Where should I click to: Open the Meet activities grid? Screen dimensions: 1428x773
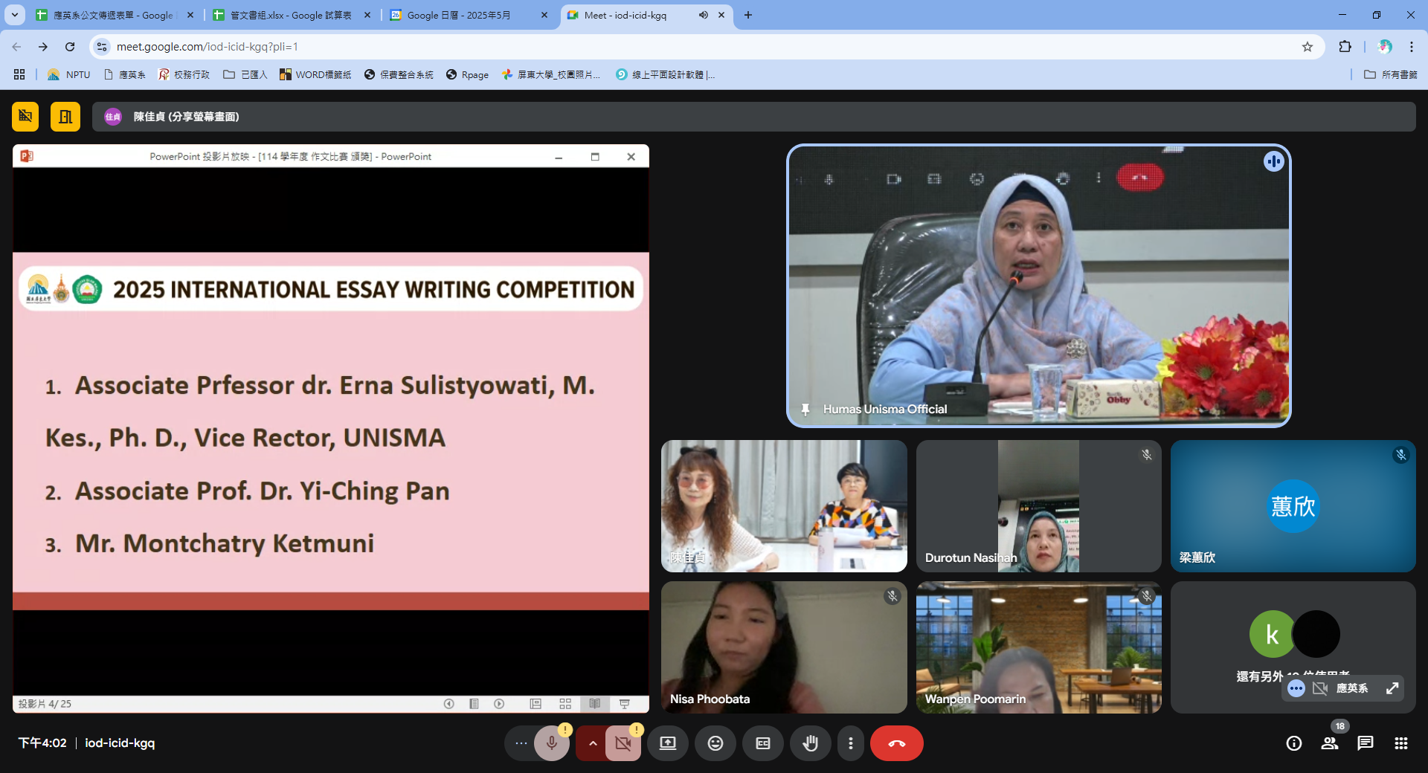tap(1401, 743)
